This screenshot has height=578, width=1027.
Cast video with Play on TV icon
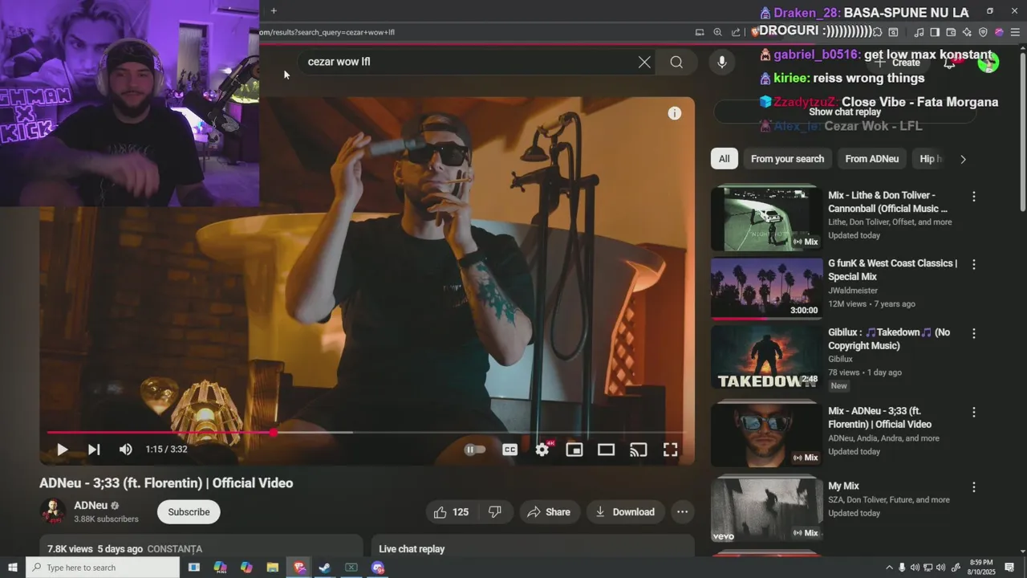638,450
